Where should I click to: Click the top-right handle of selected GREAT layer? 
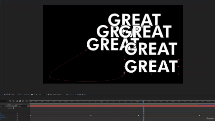(179, 59)
